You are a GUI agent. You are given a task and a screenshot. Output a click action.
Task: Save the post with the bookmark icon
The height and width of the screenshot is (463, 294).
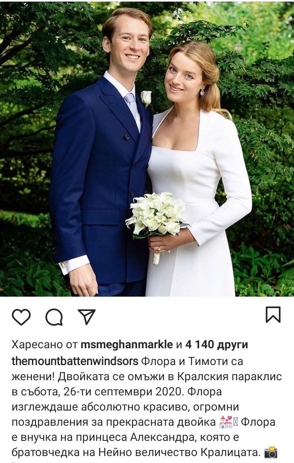coord(273,315)
